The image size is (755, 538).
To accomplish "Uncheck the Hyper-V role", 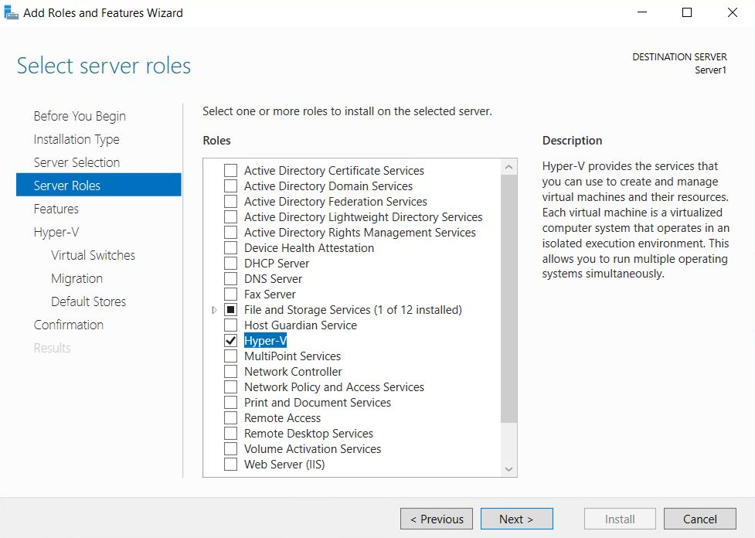I will (x=230, y=340).
